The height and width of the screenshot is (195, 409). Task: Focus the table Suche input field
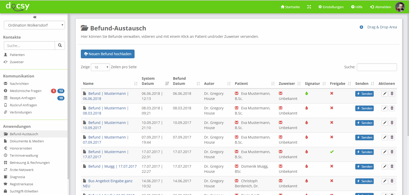(377, 67)
